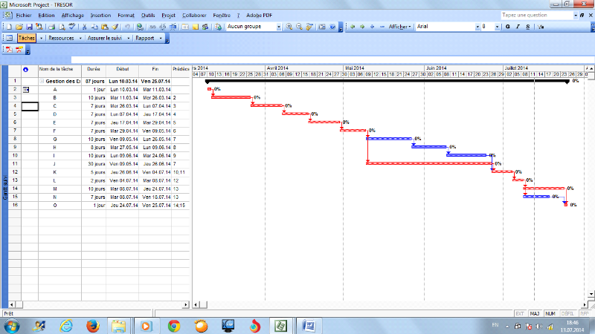
Task: Split the selected task
Action: [173, 27]
